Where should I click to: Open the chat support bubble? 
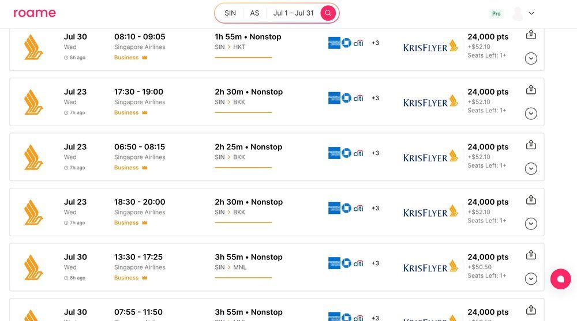(x=560, y=279)
